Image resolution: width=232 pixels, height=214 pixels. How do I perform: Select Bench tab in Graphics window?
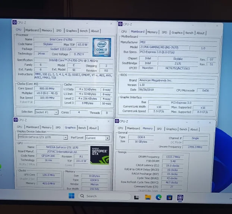point(82,128)
